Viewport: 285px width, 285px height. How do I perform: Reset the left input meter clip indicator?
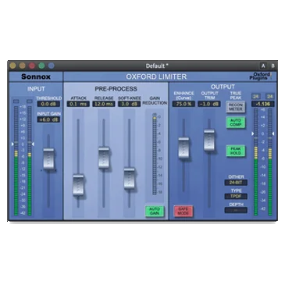pyautogui.click(x=16, y=101)
